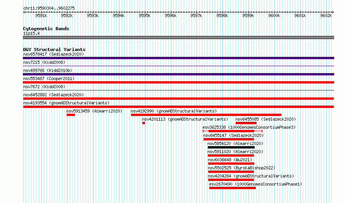Click the purple bar under nsv6578417
This screenshot has width=345, height=203.
coord(178,58)
